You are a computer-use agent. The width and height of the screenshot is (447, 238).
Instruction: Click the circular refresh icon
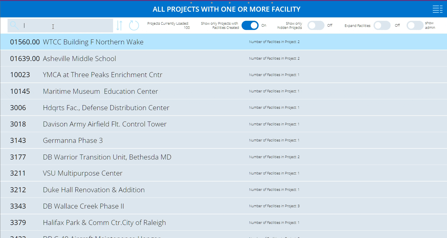(134, 26)
